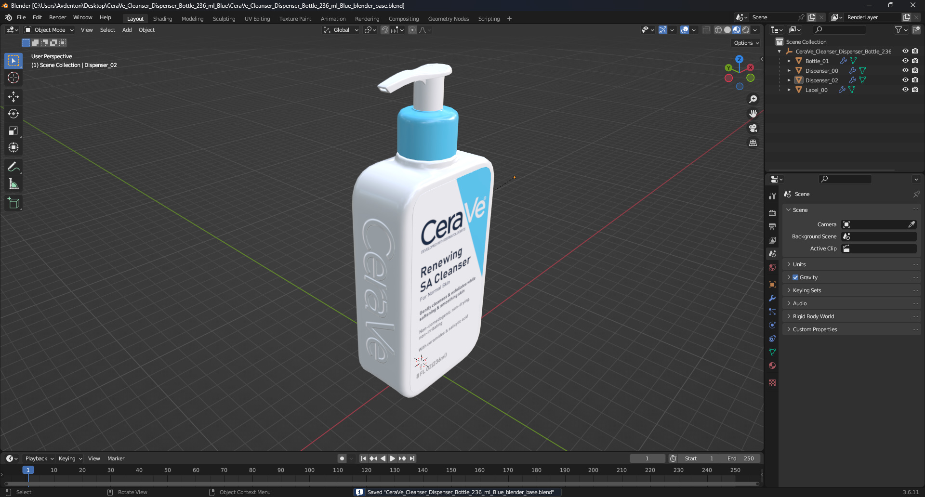Switch to Rendered viewport shading
Image resolution: width=925 pixels, height=497 pixels.
pos(746,30)
